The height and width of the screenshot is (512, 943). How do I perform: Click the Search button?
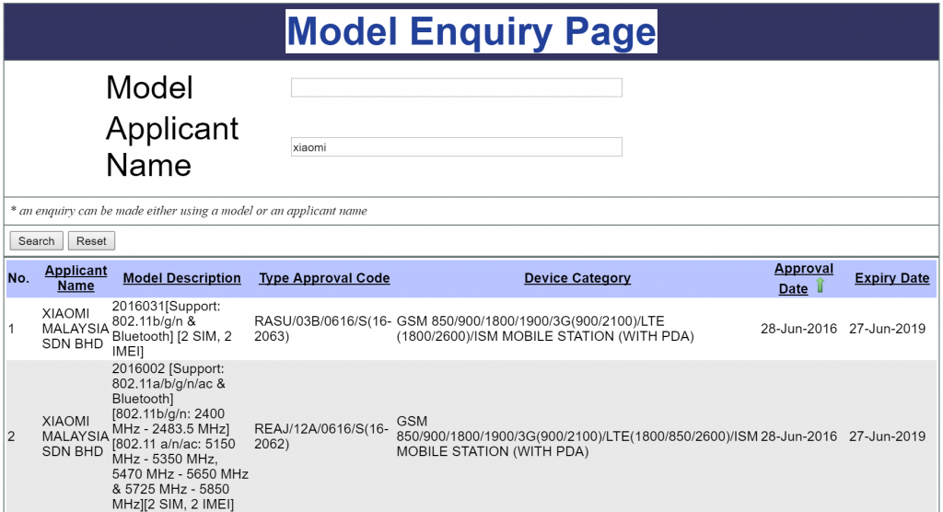coord(36,240)
